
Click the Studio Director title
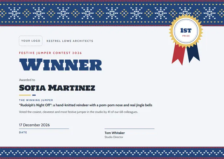114,137
